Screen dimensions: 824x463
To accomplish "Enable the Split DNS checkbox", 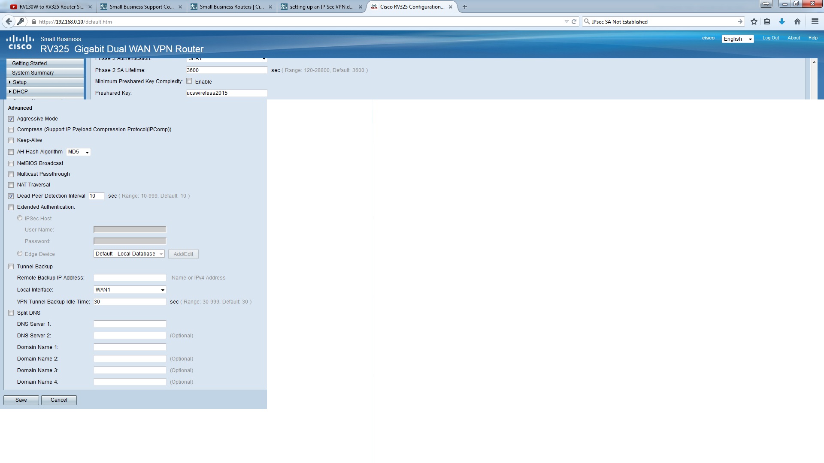I will pos(11,313).
